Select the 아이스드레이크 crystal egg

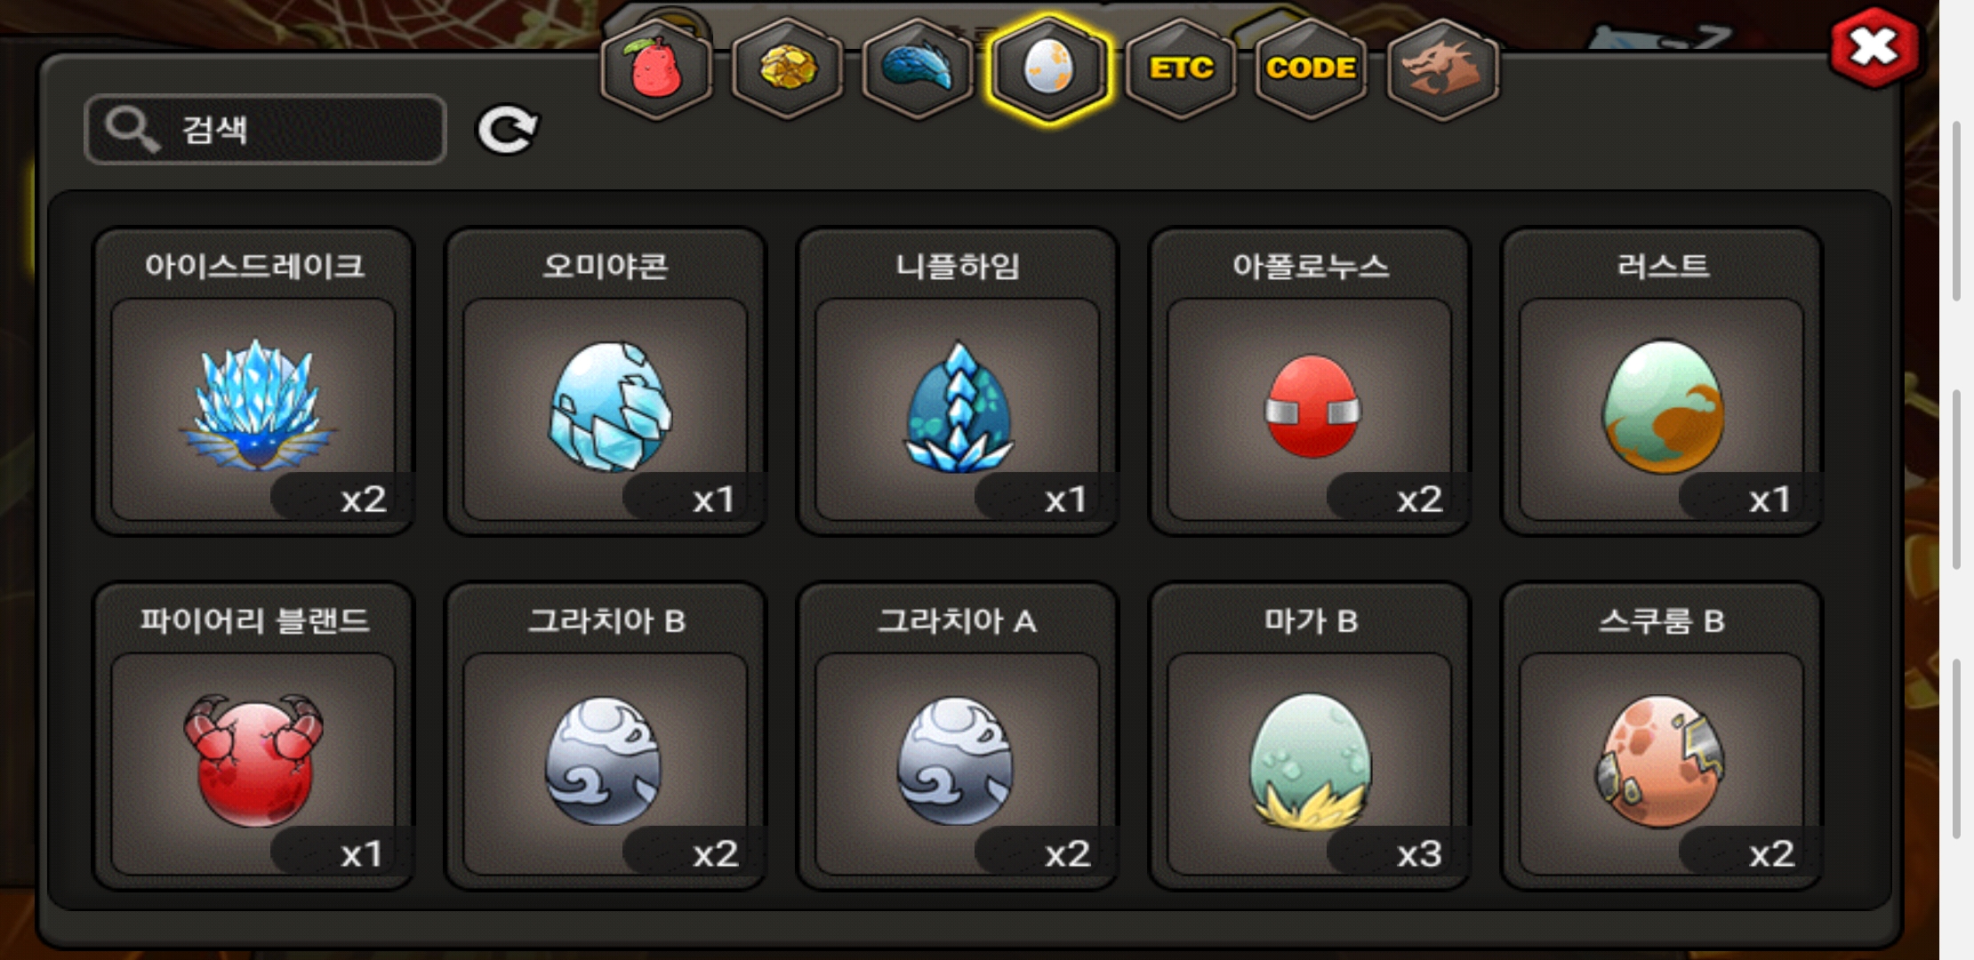[x=254, y=381]
